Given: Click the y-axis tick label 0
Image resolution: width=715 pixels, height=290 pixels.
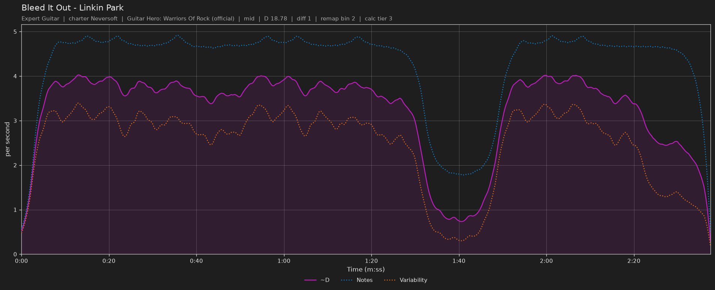Looking at the screenshot, I should click(15, 254).
